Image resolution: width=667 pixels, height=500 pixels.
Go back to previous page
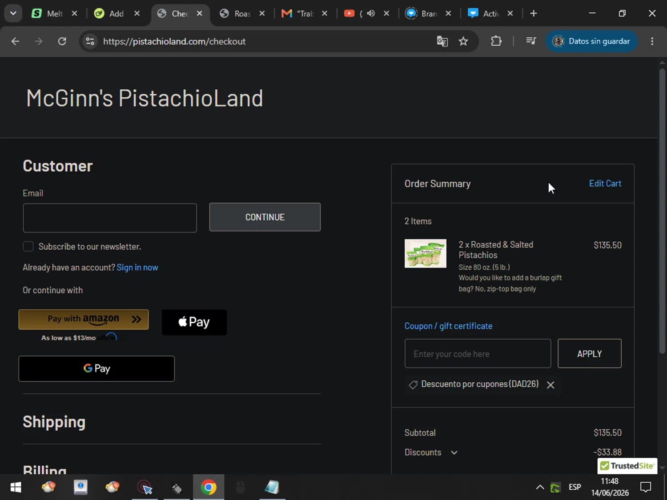[15, 41]
